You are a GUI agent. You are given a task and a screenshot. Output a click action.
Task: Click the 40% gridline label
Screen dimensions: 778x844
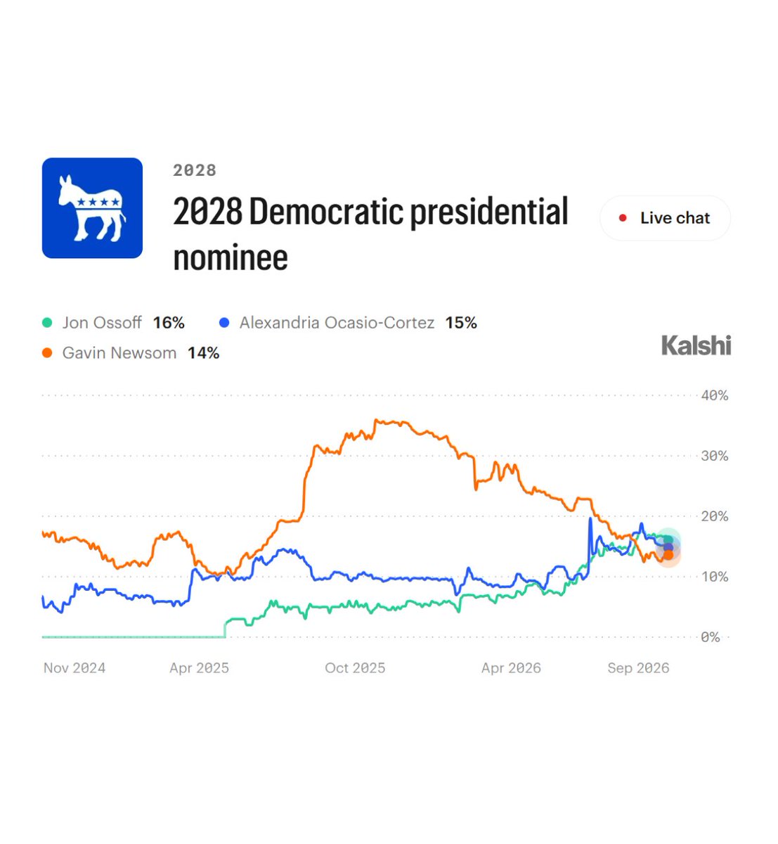(715, 395)
